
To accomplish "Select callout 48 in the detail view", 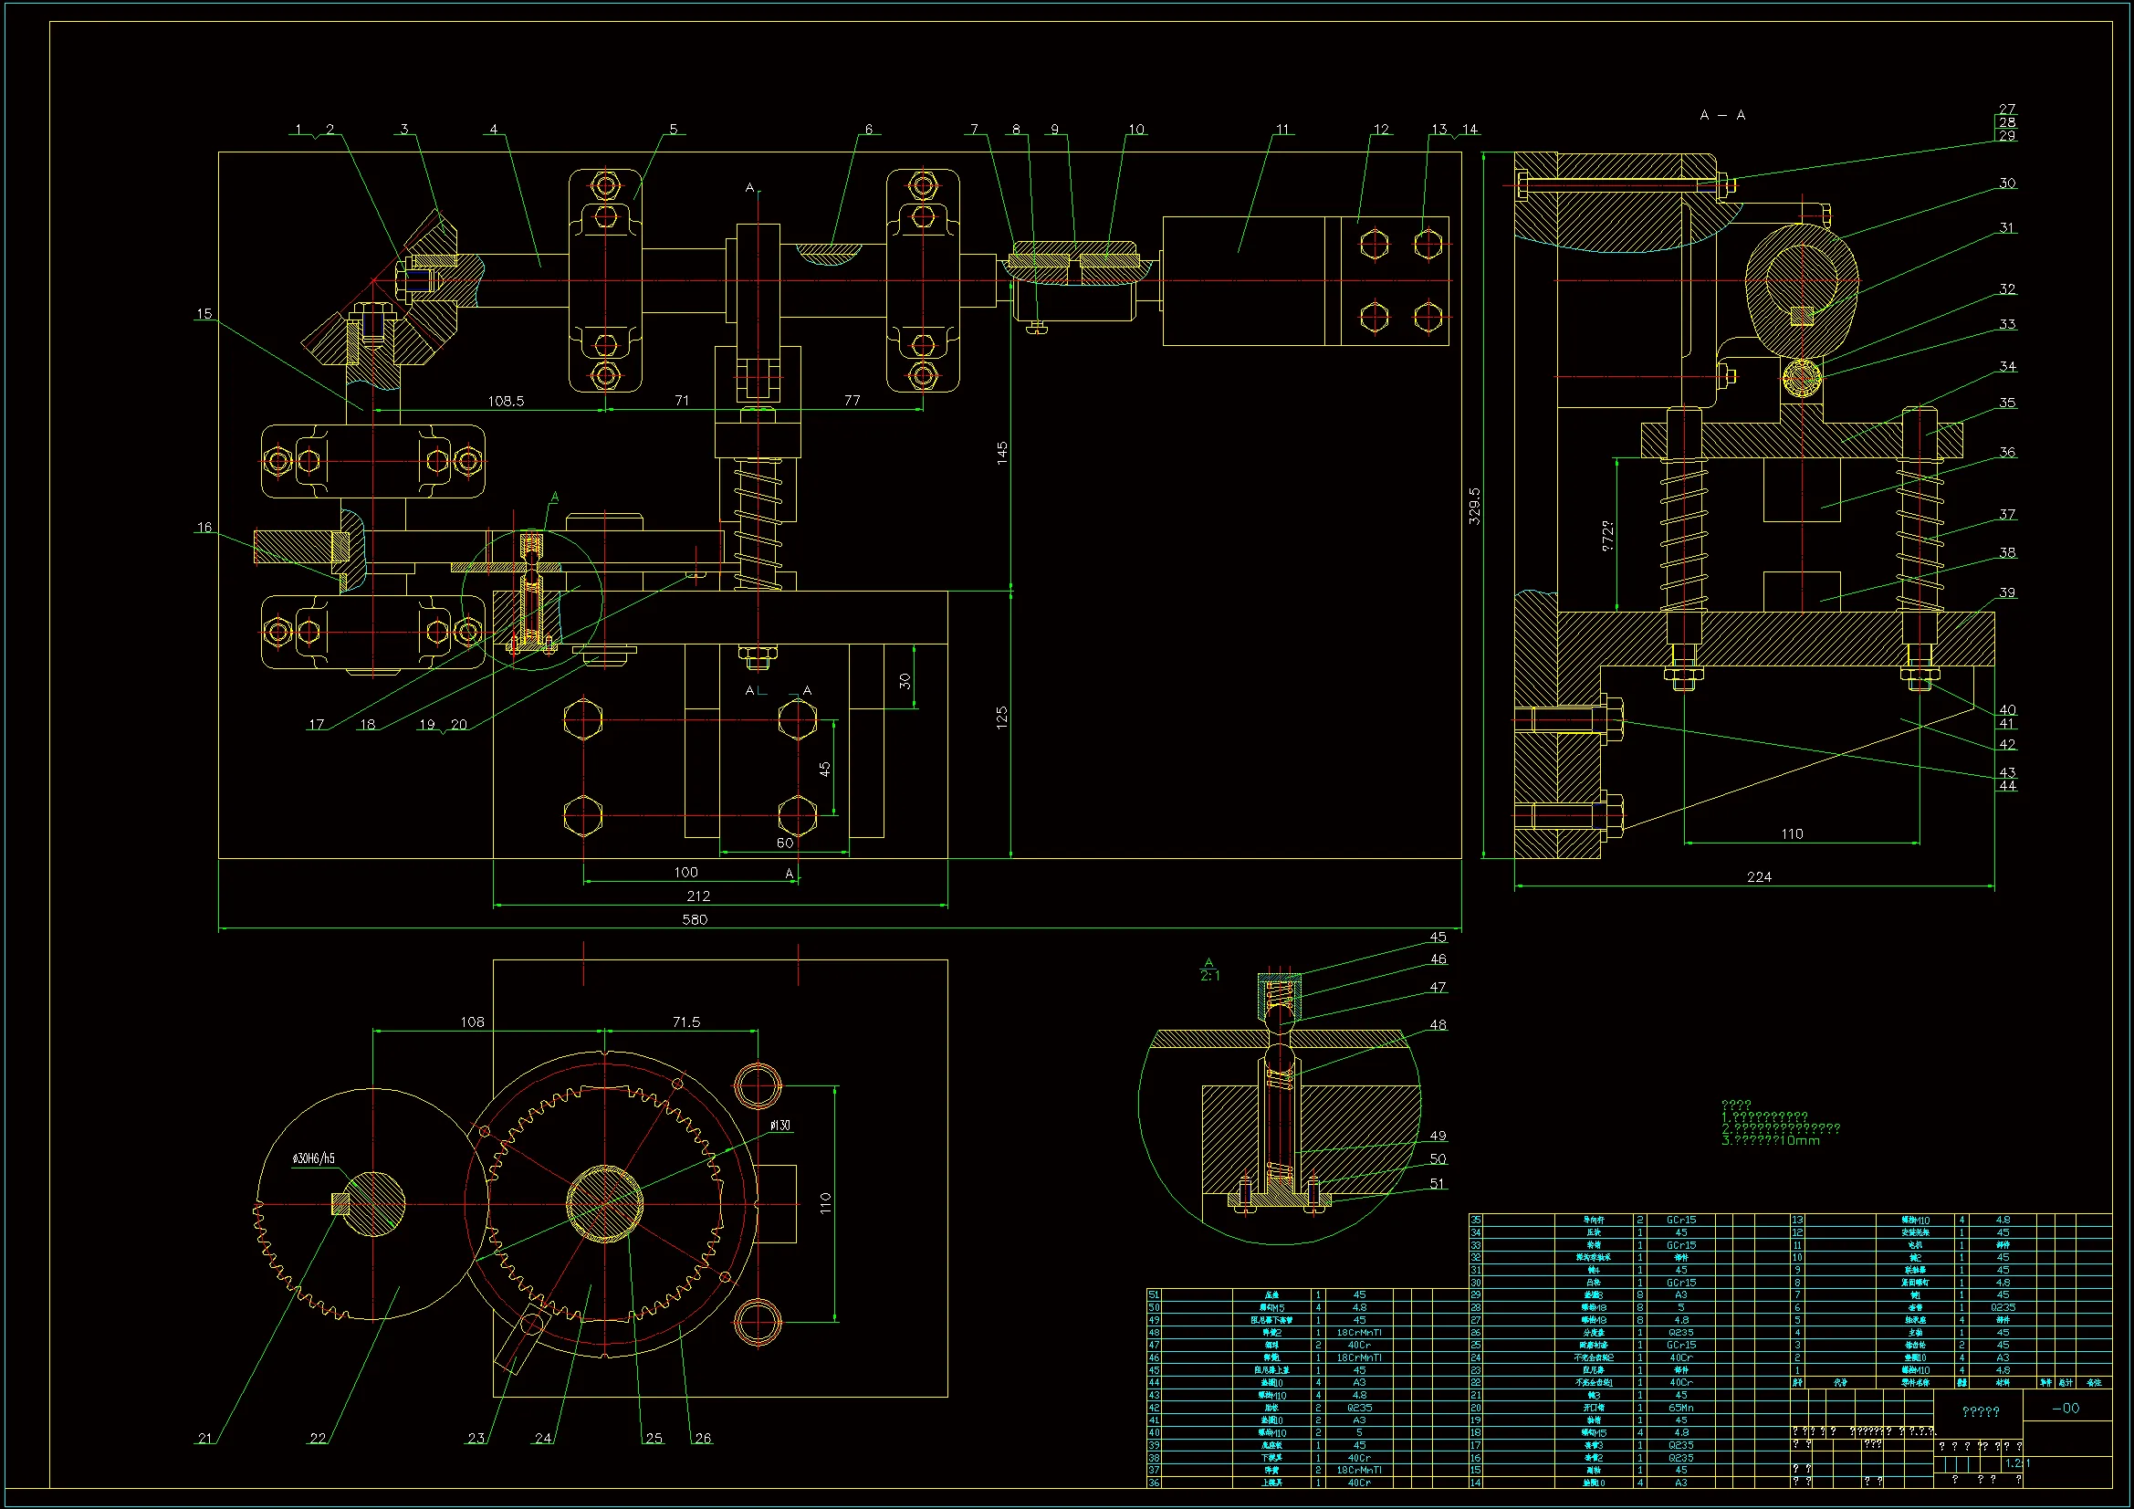I will (1438, 1025).
